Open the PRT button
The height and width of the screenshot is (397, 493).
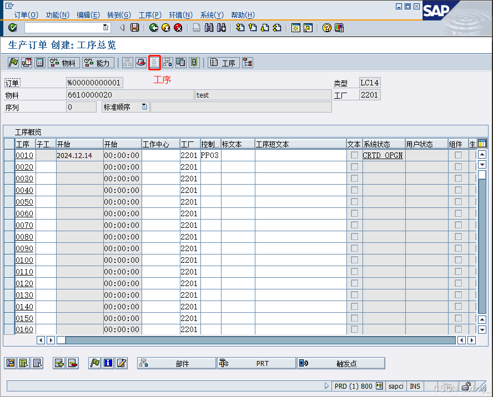pos(256,363)
